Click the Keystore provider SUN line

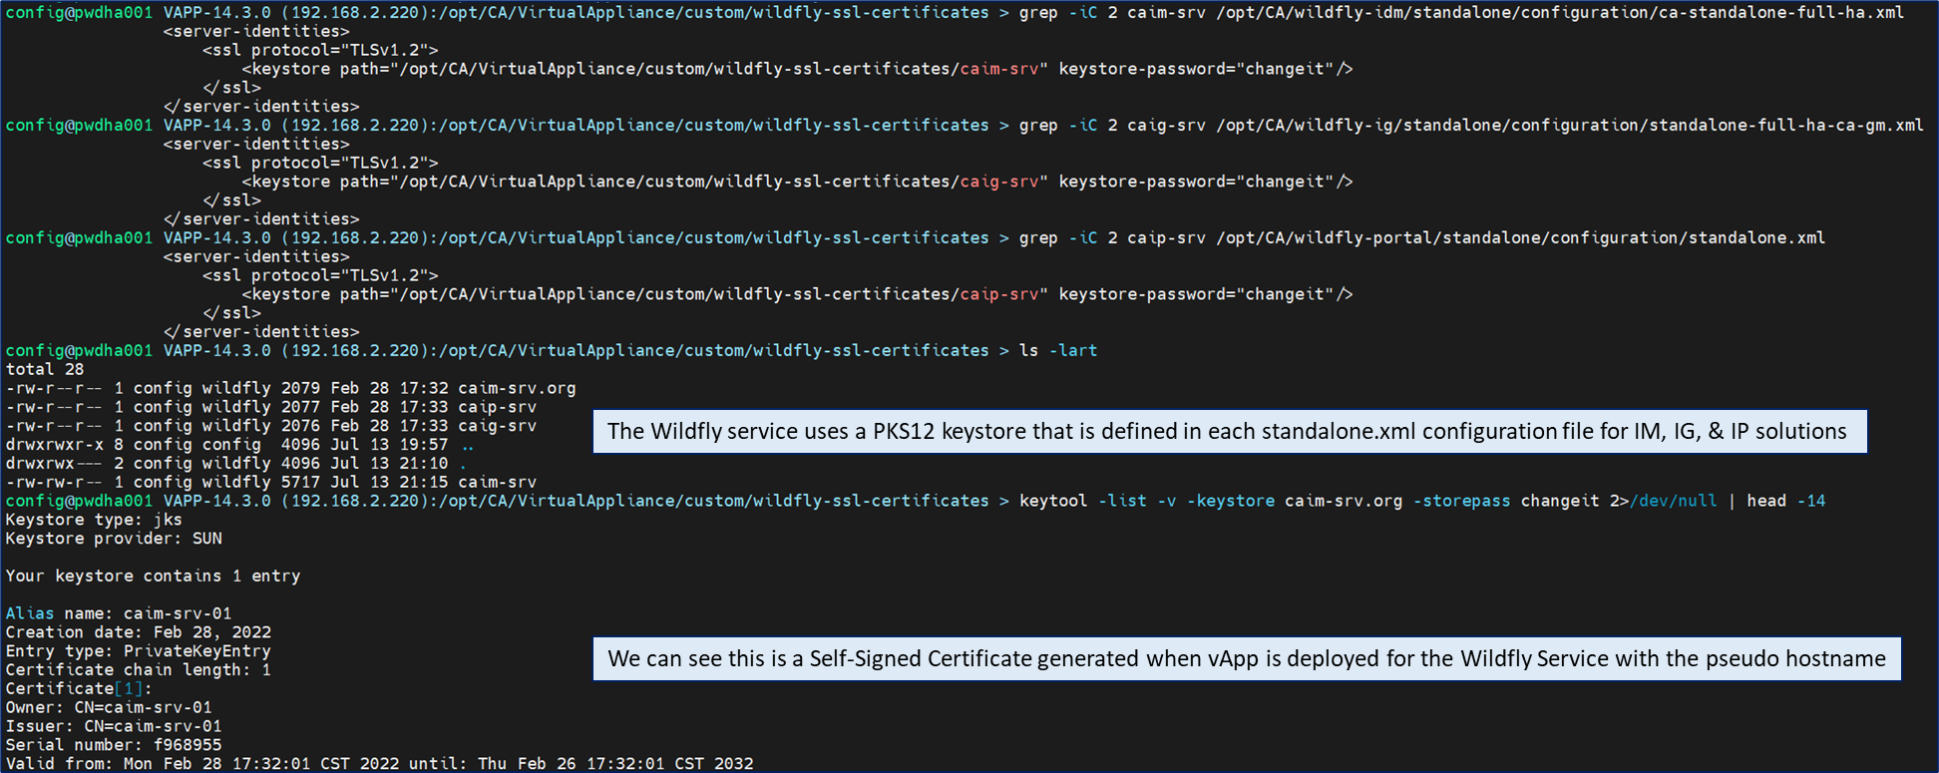pos(114,539)
